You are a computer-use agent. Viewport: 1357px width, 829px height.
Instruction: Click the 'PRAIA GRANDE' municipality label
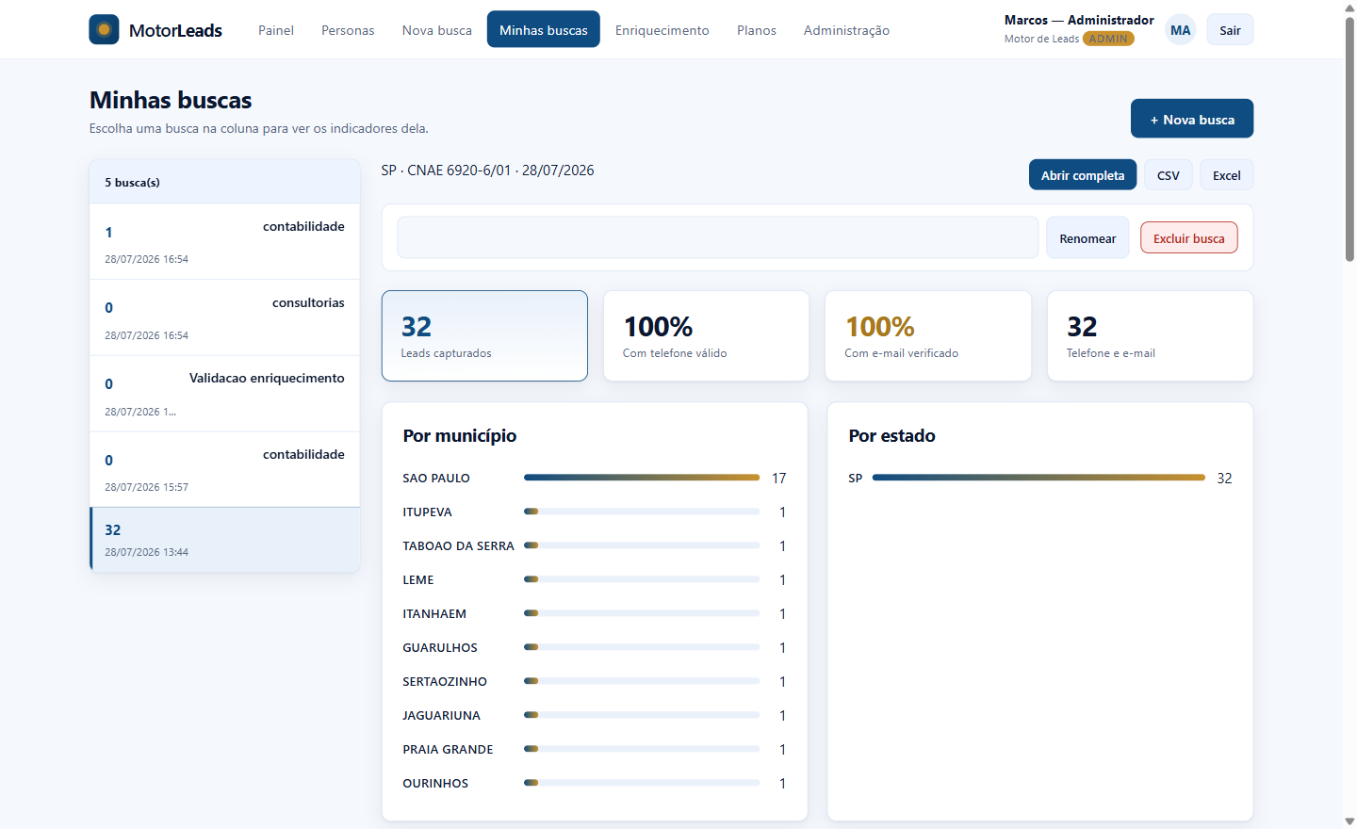pos(448,750)
